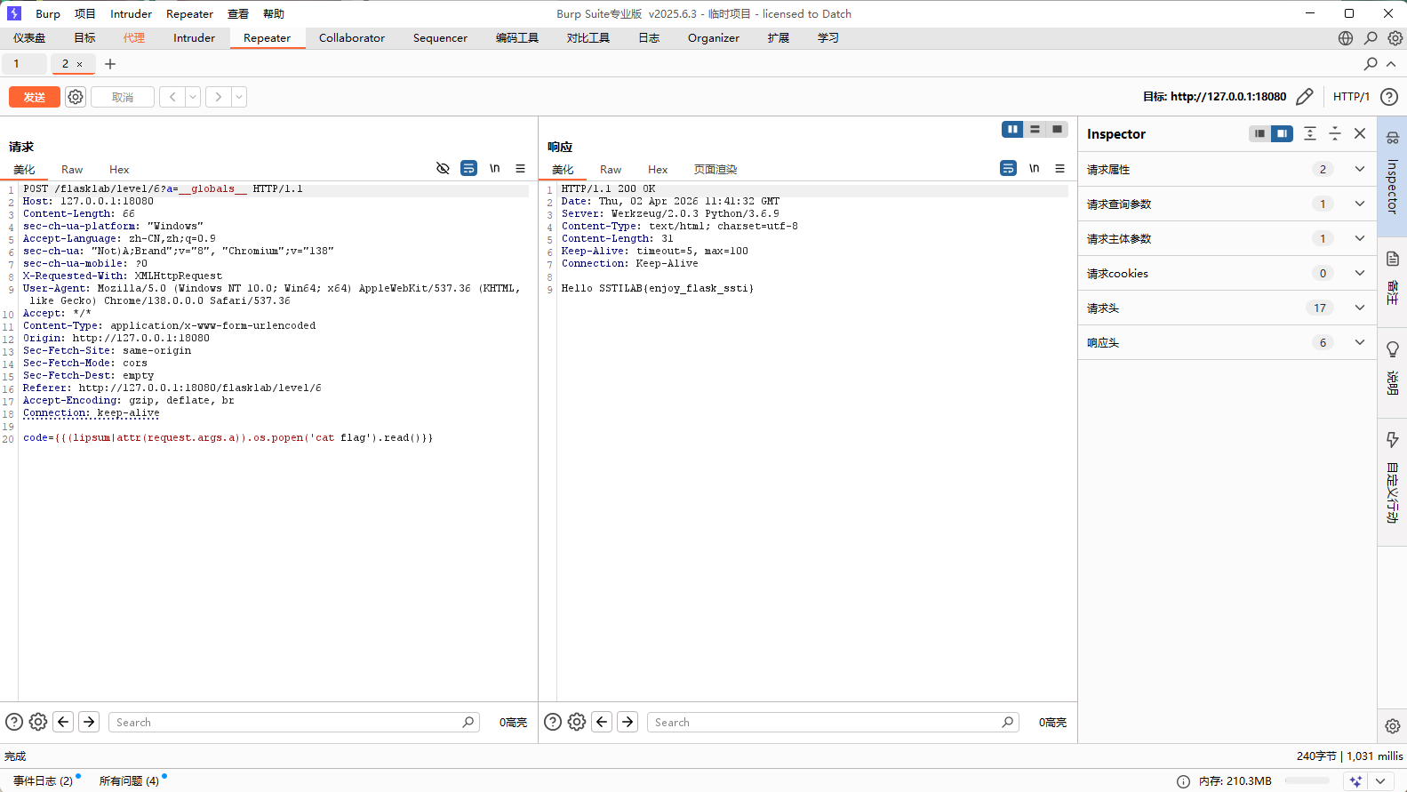Select Raw view in request pane
The height and width of the screenshot is (792, 1407).
click(x=72, y=169)
